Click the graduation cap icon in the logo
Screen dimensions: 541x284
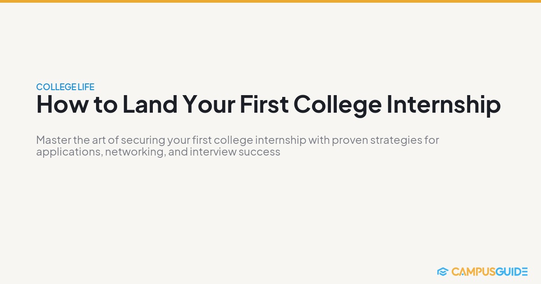[x=442, y=271]
